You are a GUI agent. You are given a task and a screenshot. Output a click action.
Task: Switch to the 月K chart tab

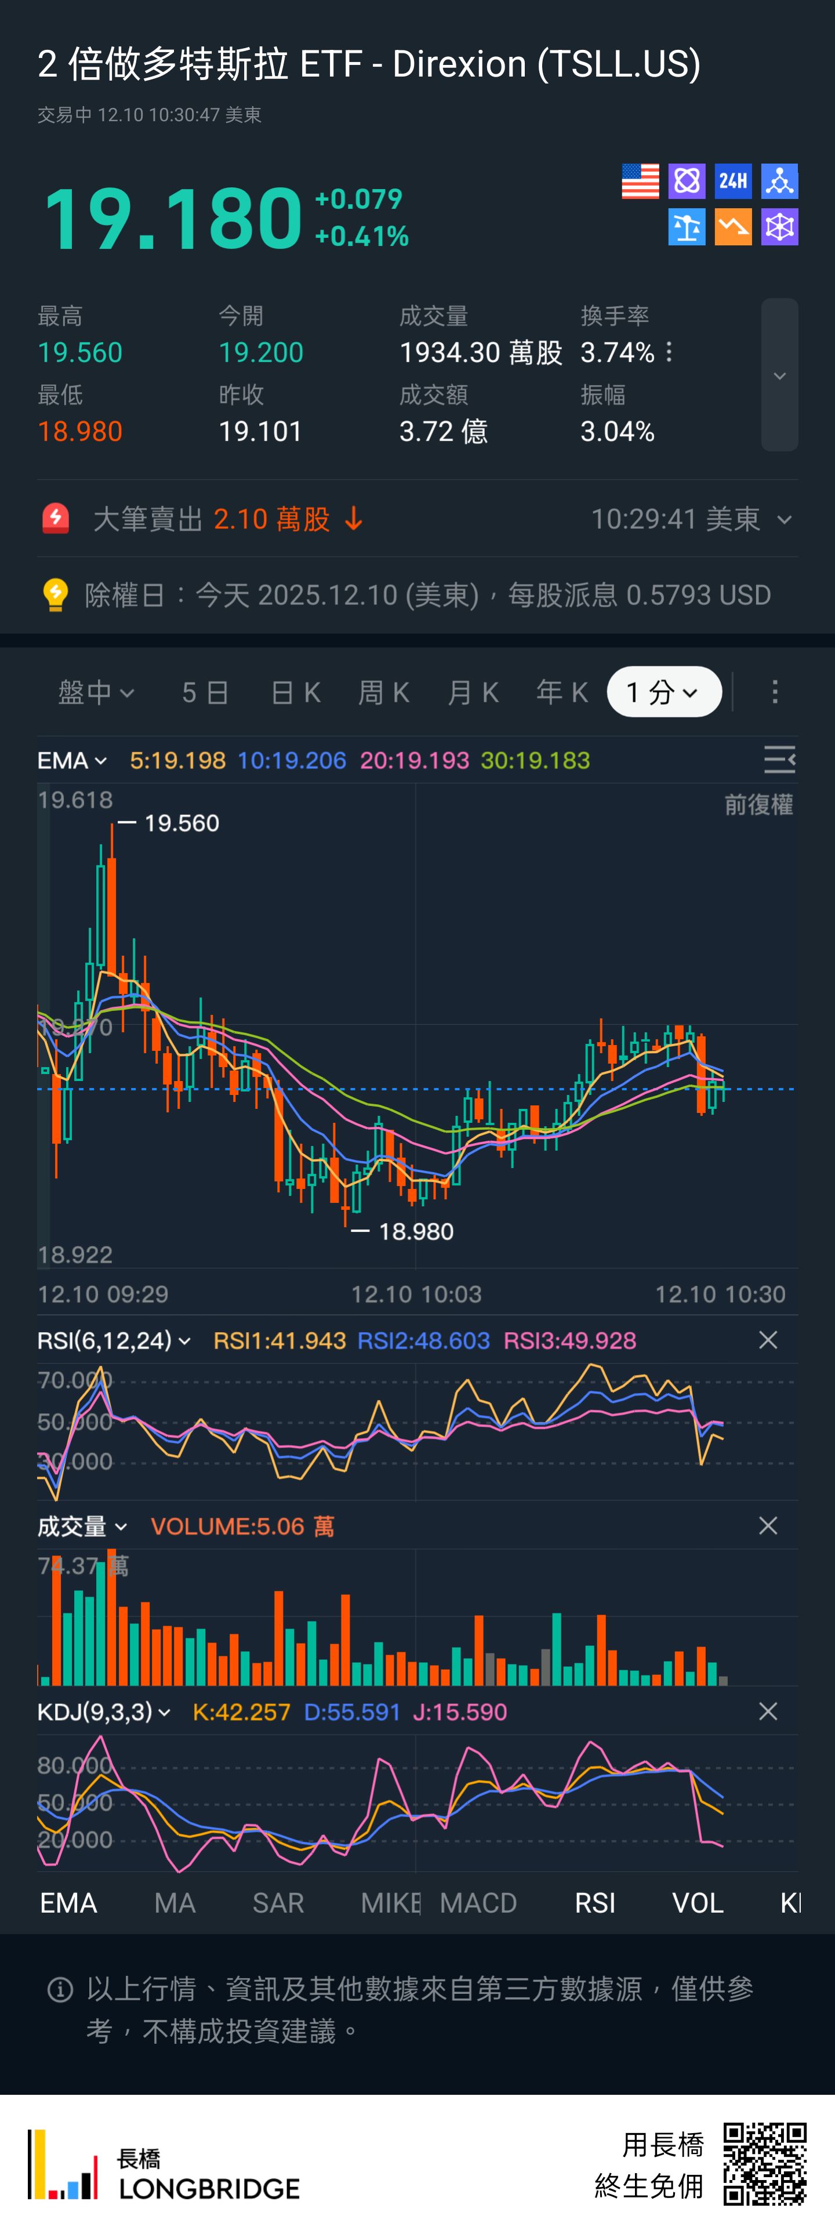(x=473, y=692)
